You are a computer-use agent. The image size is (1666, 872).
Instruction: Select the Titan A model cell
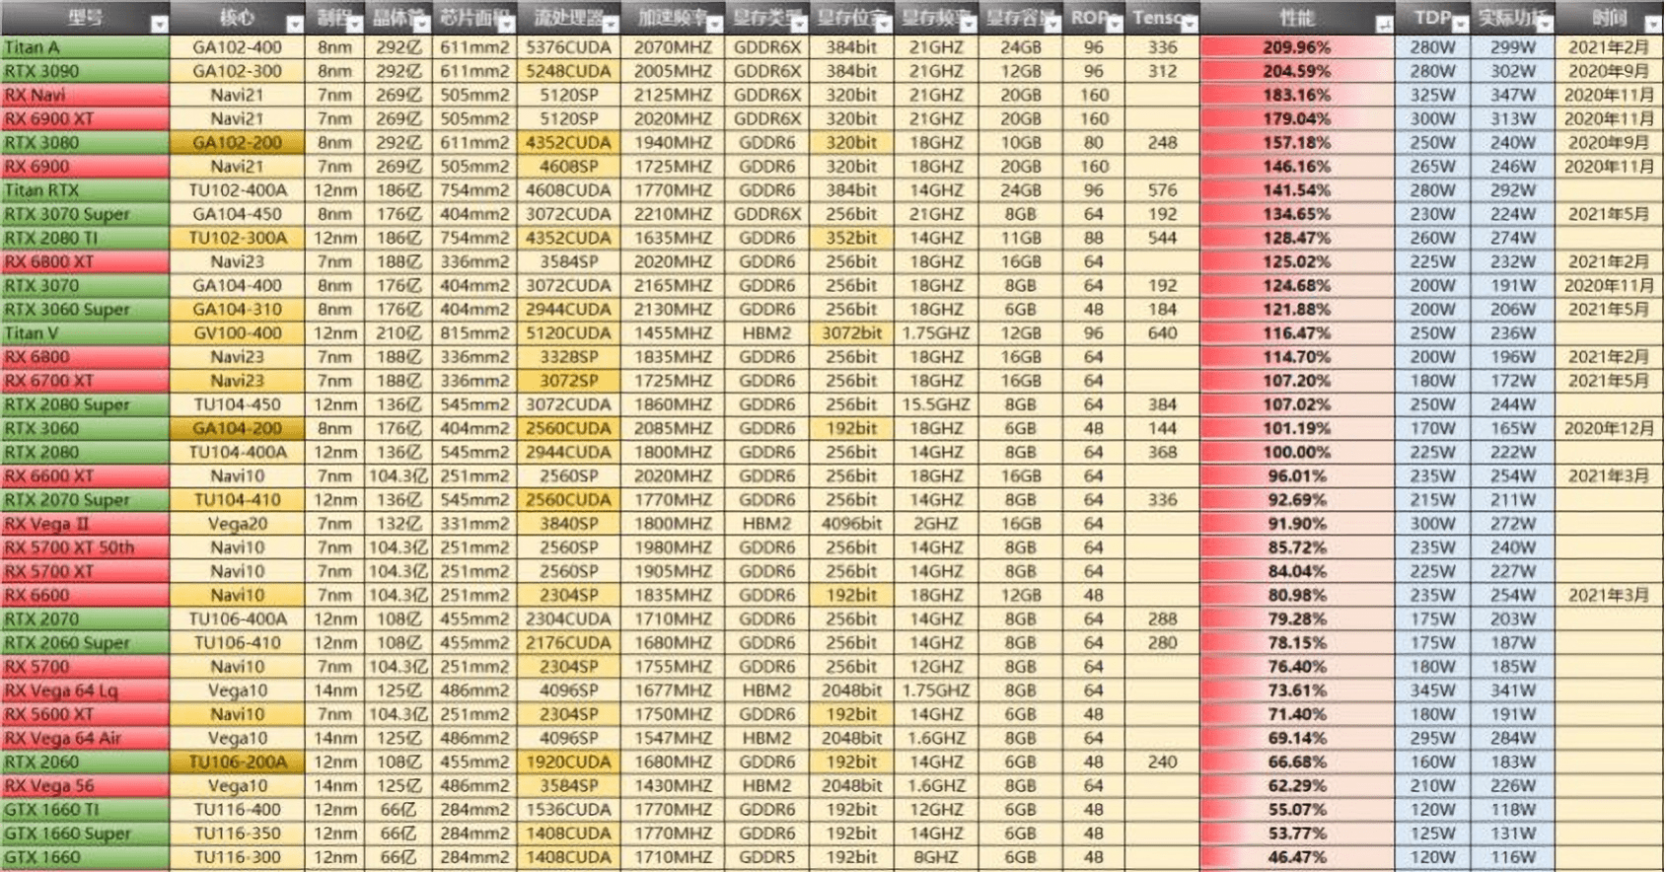[x=85, y=47]
